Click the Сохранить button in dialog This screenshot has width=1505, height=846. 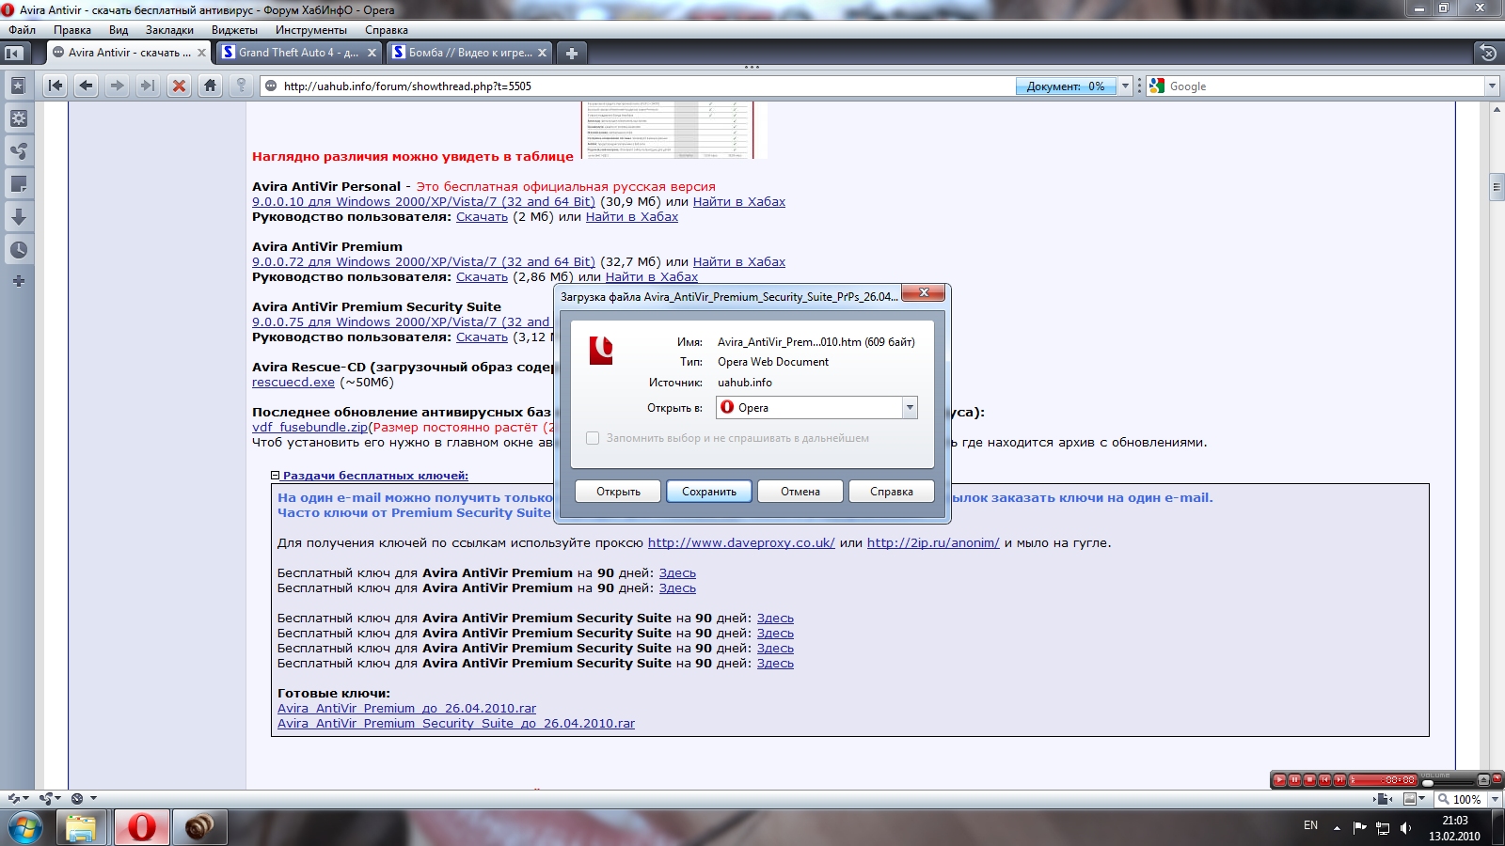tap(708, 492)
